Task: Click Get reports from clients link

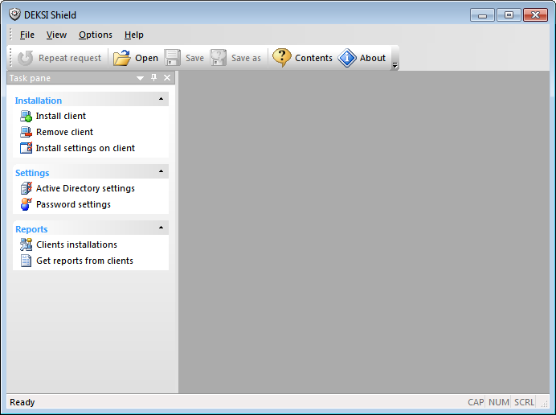Action: tap(84, 261)
